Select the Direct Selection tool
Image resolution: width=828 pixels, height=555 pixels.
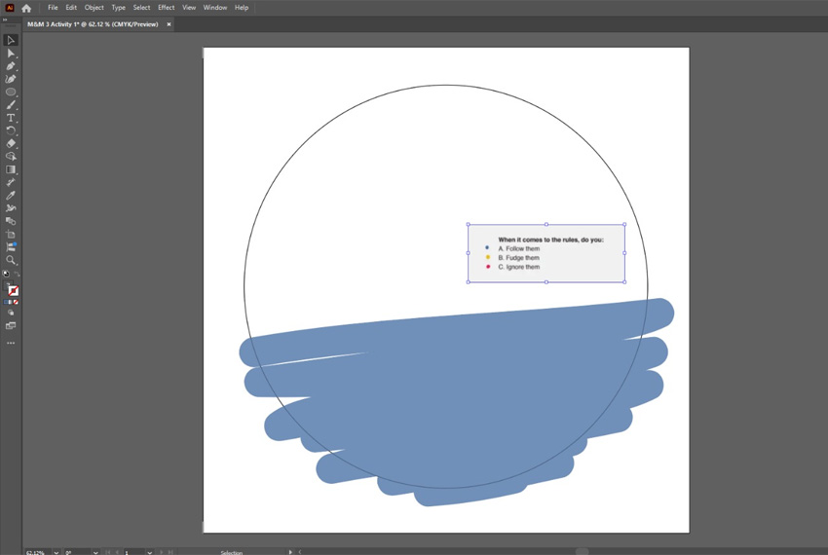(x=11, y=54)
